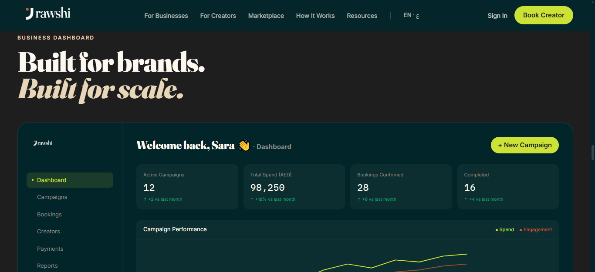
Task: Click the Engagement legend marker
Action: point(521,230)
